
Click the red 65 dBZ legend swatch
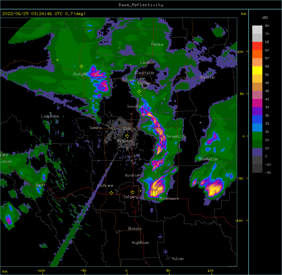tap(257, 46)
